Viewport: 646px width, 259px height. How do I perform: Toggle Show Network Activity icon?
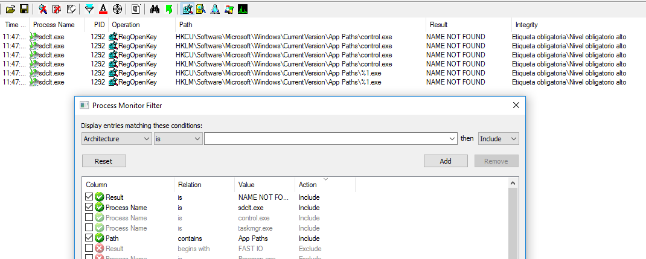[x=215, y=8]
